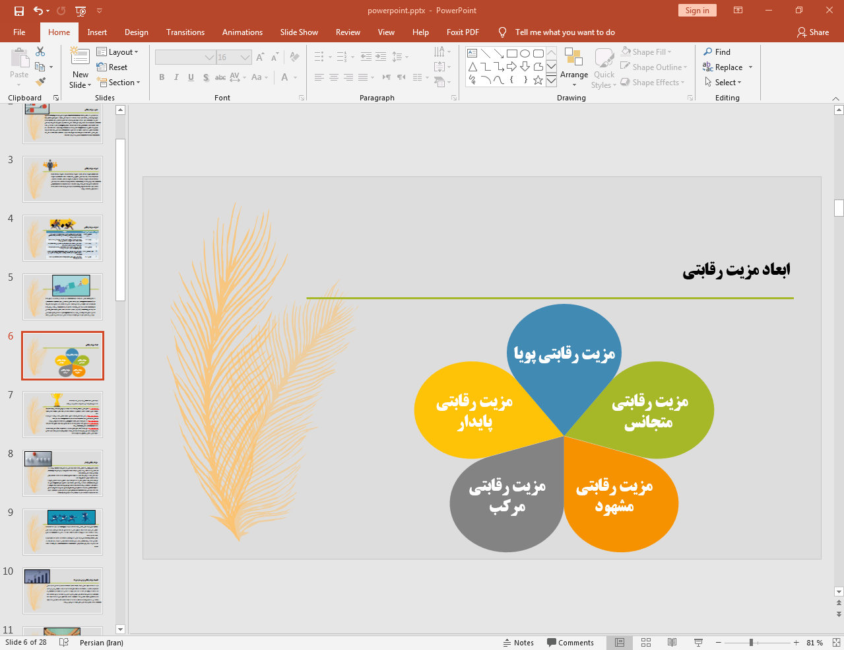Click the Tell Me lightbulb icon
The width and height of the screenshot is (844, 650).
[x=503, y=32]
